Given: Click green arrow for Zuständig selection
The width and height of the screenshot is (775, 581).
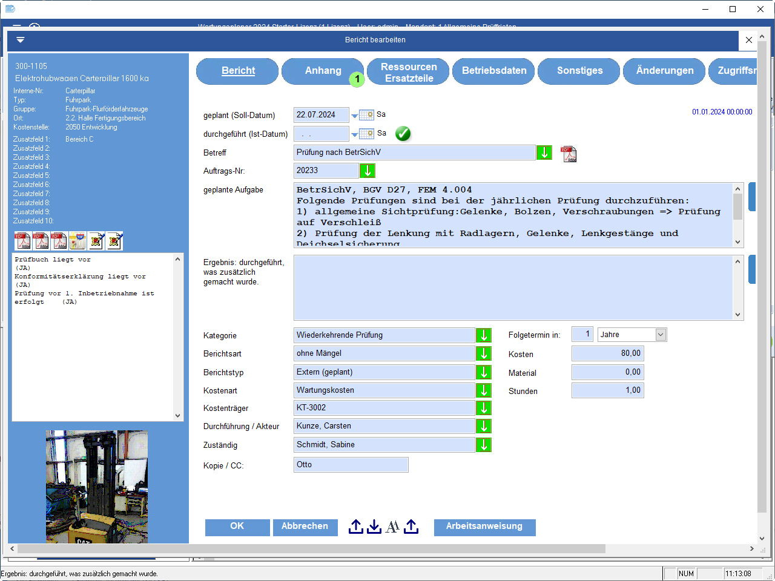Looking at the screenshot, I should pyautogui.click(x=484, y=445).
